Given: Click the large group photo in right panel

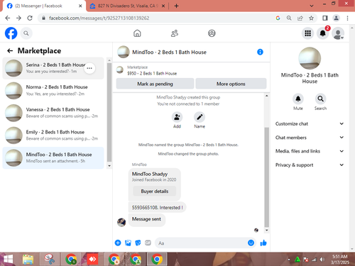Looking at the screenshot, I should point(310,58).
